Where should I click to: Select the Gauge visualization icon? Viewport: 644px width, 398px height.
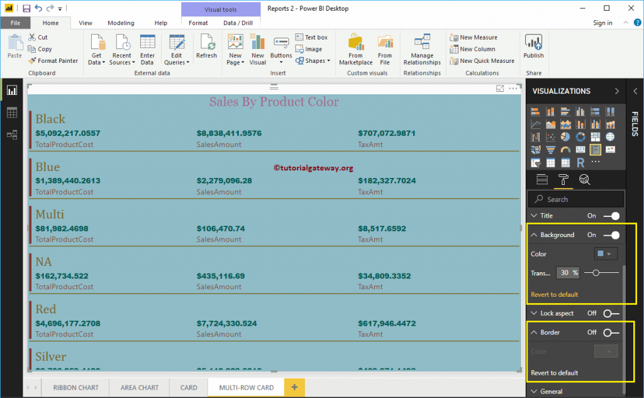click(x=565, y=149)
